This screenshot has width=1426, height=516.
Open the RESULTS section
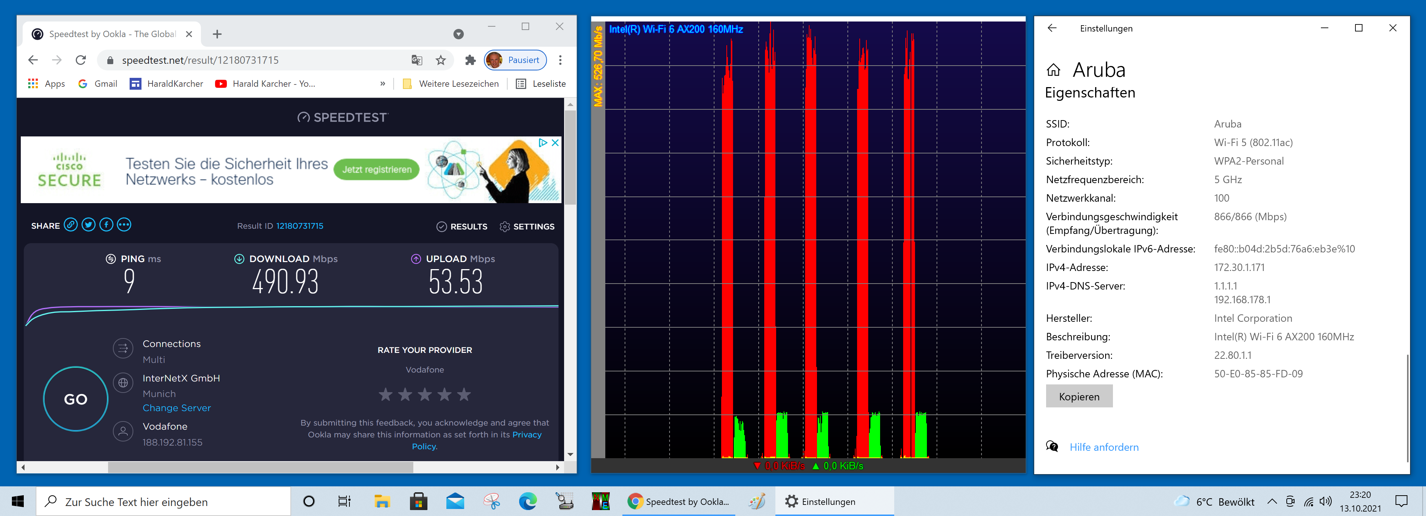pos(462,226)
